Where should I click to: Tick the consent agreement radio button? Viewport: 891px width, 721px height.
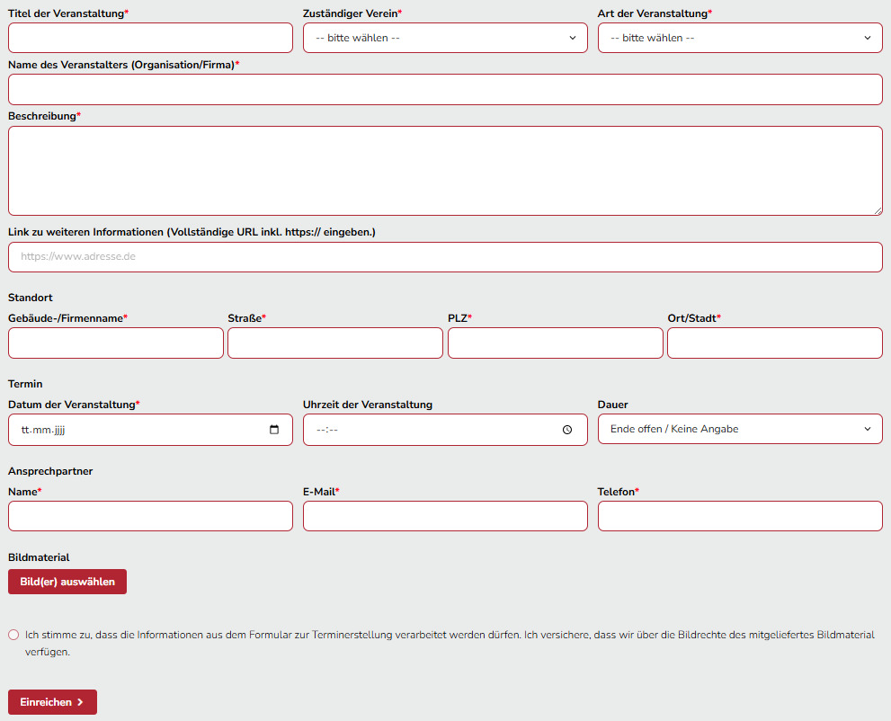(x=13, y=635)
